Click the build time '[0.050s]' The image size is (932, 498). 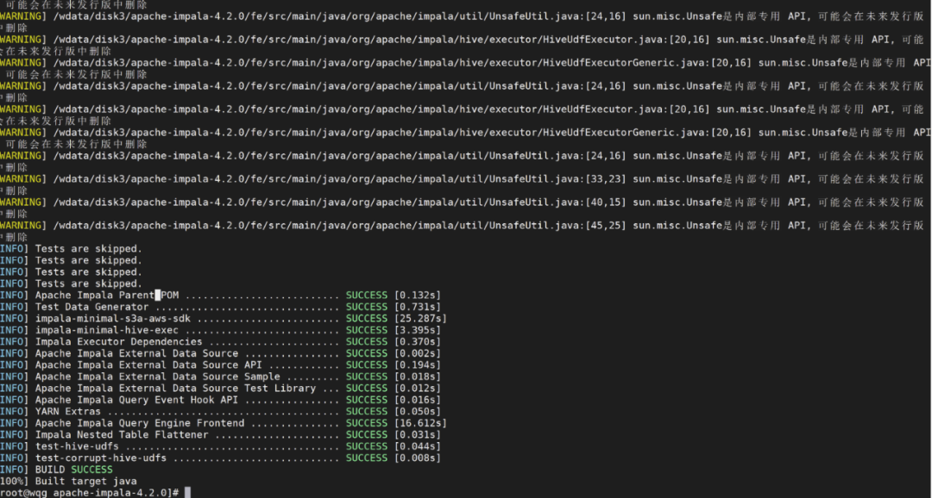pos(418,411)
